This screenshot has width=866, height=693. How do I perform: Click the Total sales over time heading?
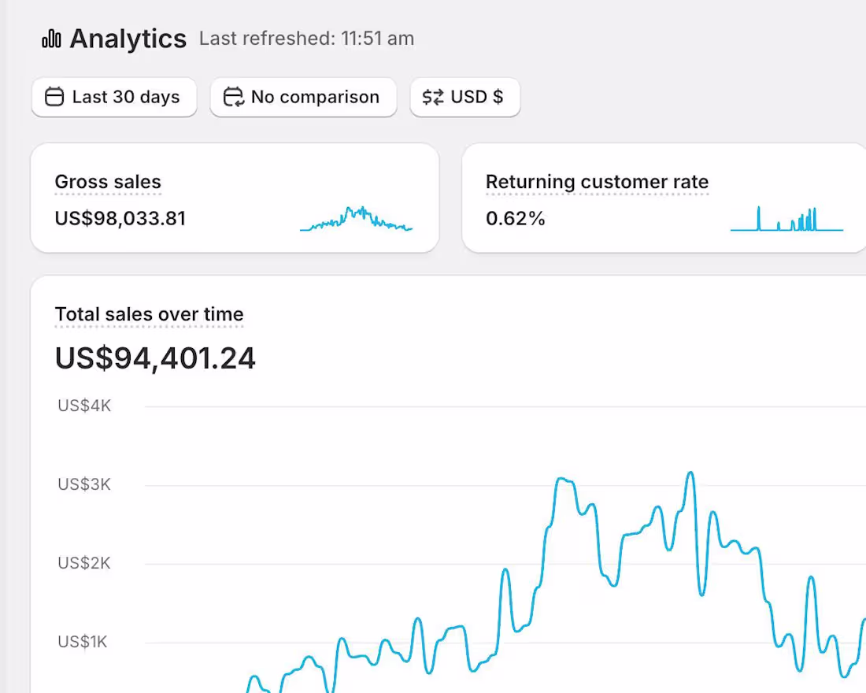click(x=149, y=314)
